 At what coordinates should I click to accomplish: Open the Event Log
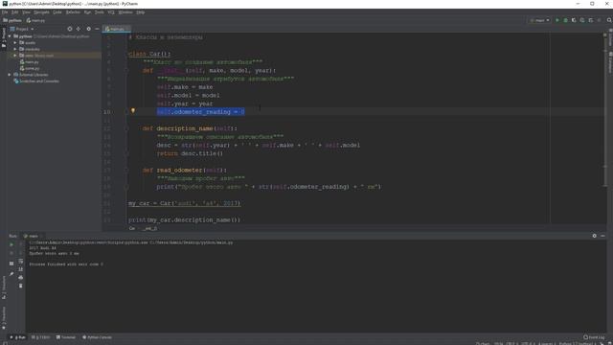click(x=594, y=337)
